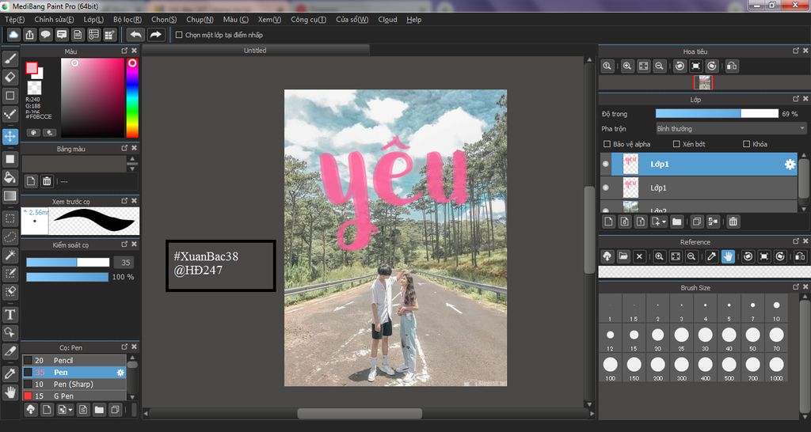Screen dimensions: 811x432
Task: Float the Brush Size panel
Action: (x=796, y=286)
